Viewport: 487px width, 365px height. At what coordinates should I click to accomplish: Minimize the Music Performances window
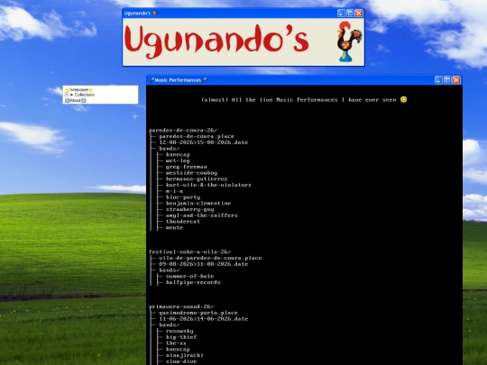point(438,80)
